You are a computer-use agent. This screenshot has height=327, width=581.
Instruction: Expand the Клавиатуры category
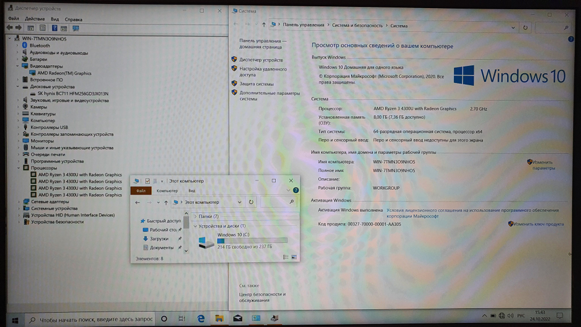(x=18, y=114)
